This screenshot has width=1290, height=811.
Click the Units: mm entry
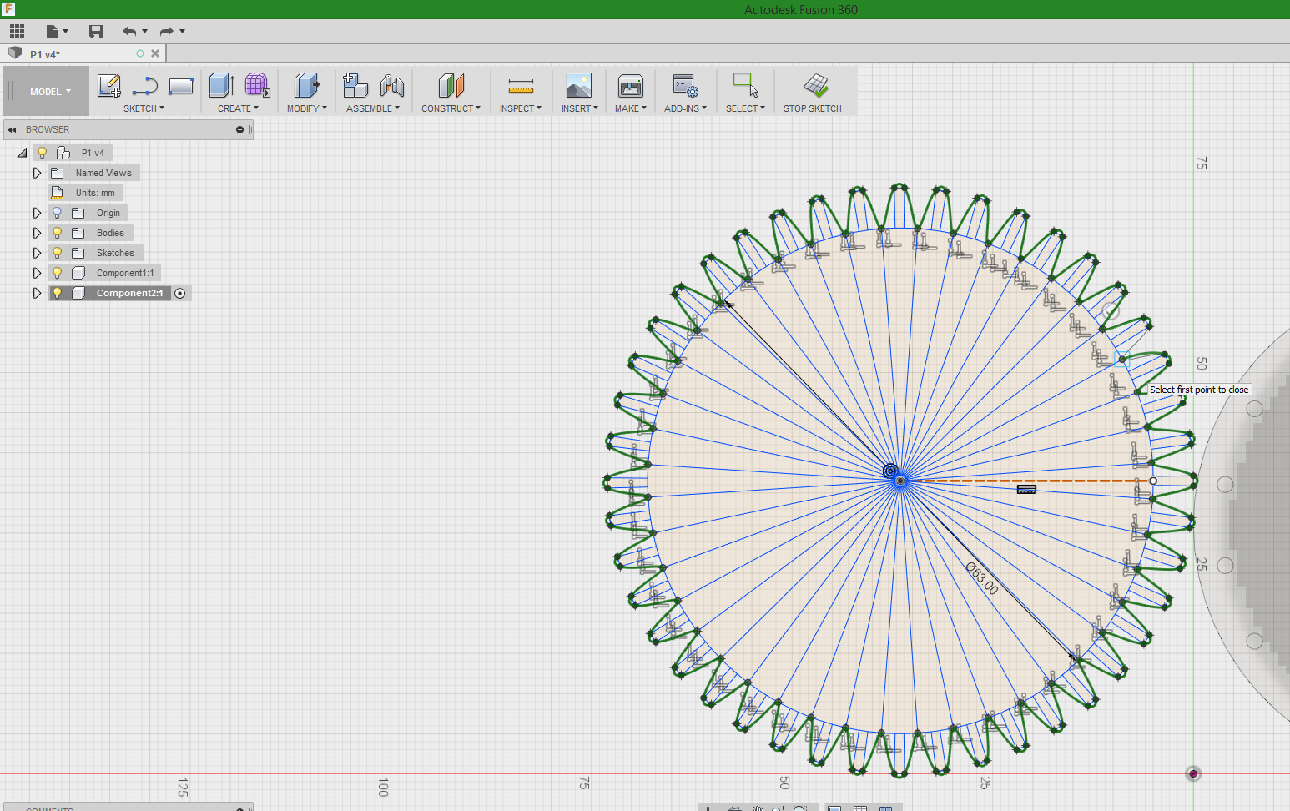pyautogui.click(x=95, y=193)
